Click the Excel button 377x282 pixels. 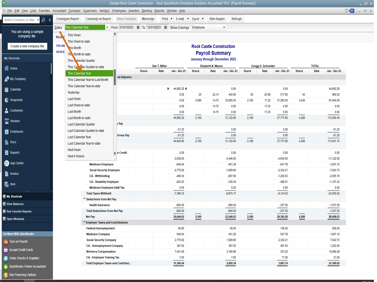(x=196, y=19)
